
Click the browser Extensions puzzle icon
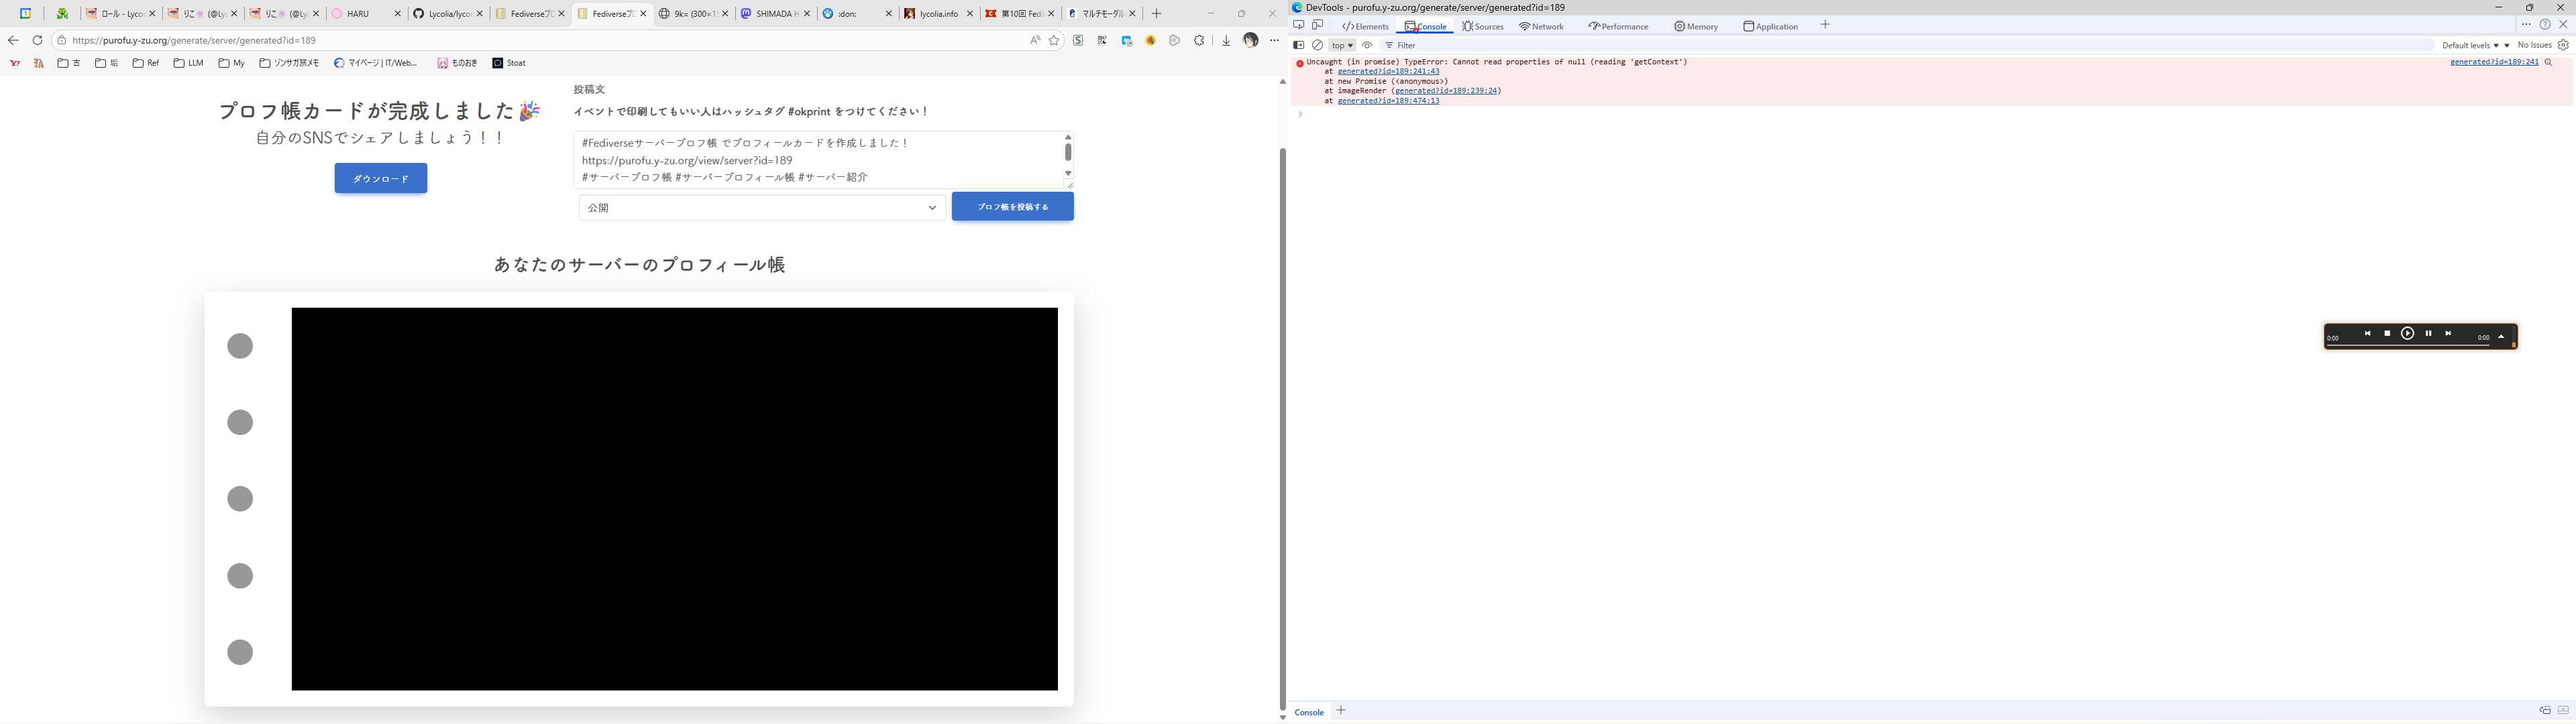click(1200, 41)
